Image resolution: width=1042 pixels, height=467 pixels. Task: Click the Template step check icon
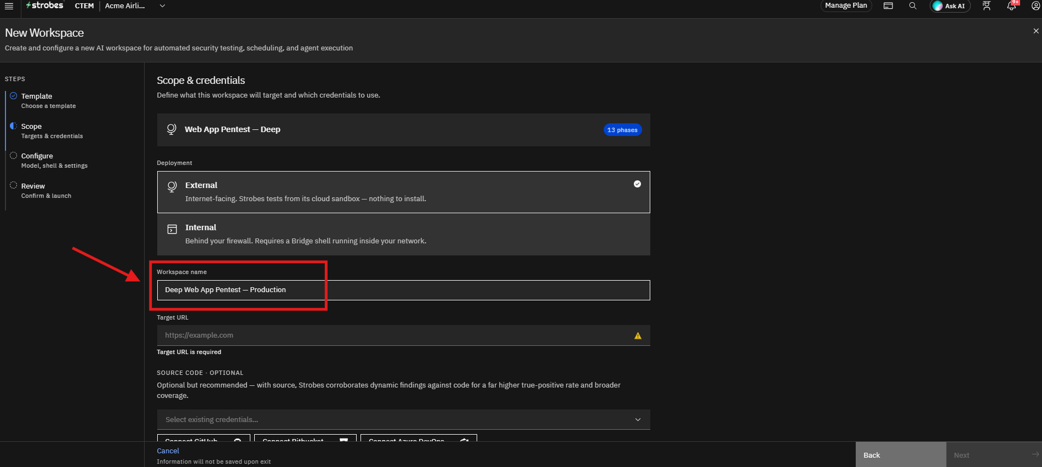14,95
